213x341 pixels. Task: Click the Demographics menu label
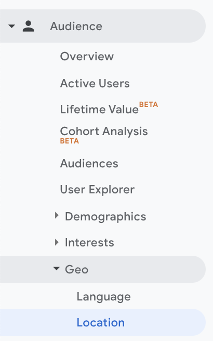[x=105, y=217]
